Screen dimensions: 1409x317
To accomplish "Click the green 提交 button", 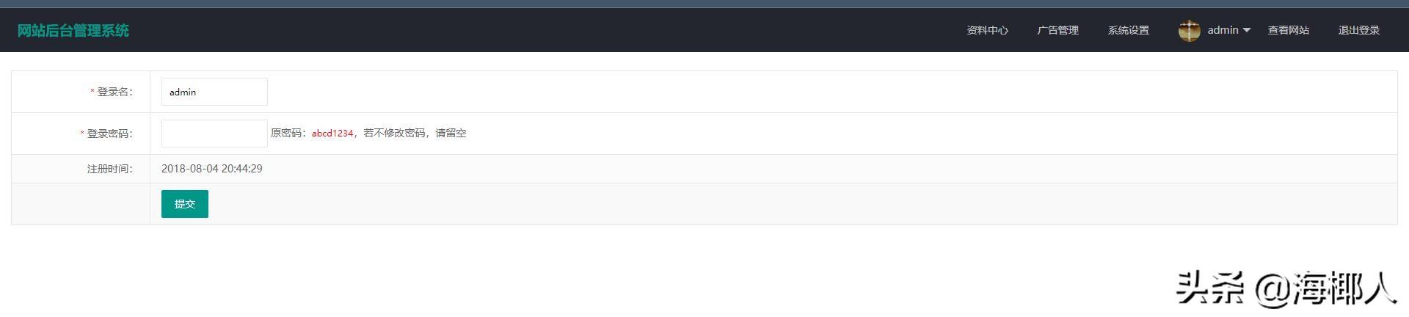I will pos(185,204).
